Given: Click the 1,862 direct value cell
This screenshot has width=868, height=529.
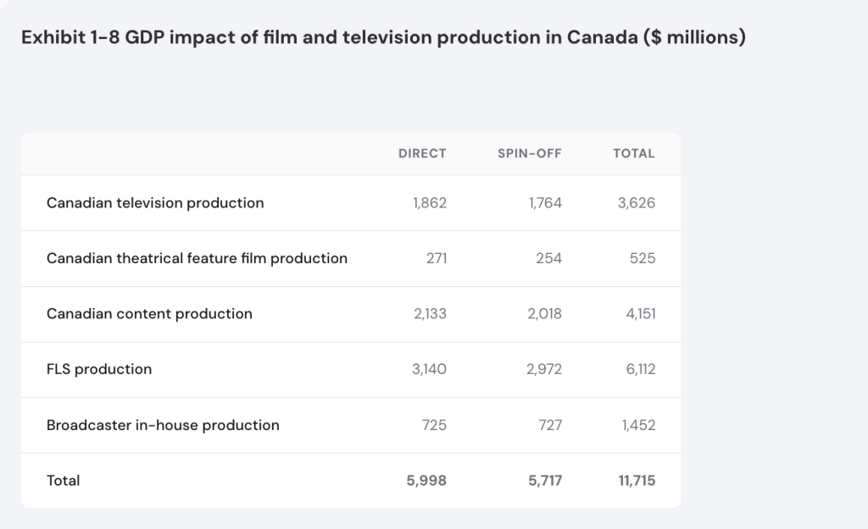Looking at the screenshot, I should pos(430,203).
